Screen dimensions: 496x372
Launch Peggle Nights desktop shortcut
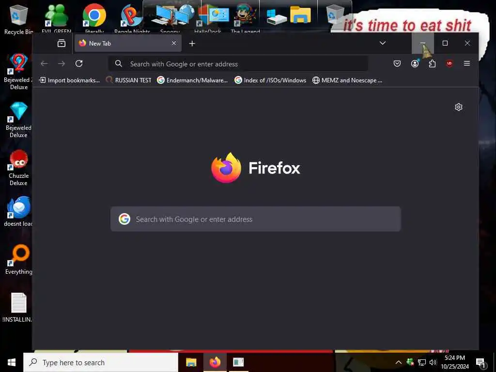[132, 19]
